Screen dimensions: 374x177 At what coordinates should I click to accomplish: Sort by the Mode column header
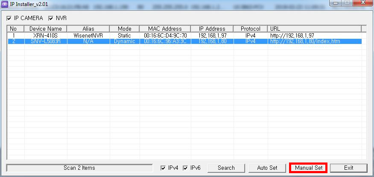[x=125, y=29]
